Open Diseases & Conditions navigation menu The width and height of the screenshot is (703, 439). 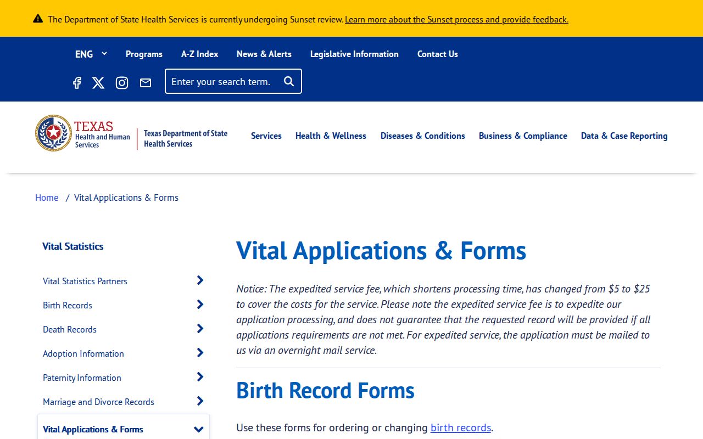click(x=423, y=136)
